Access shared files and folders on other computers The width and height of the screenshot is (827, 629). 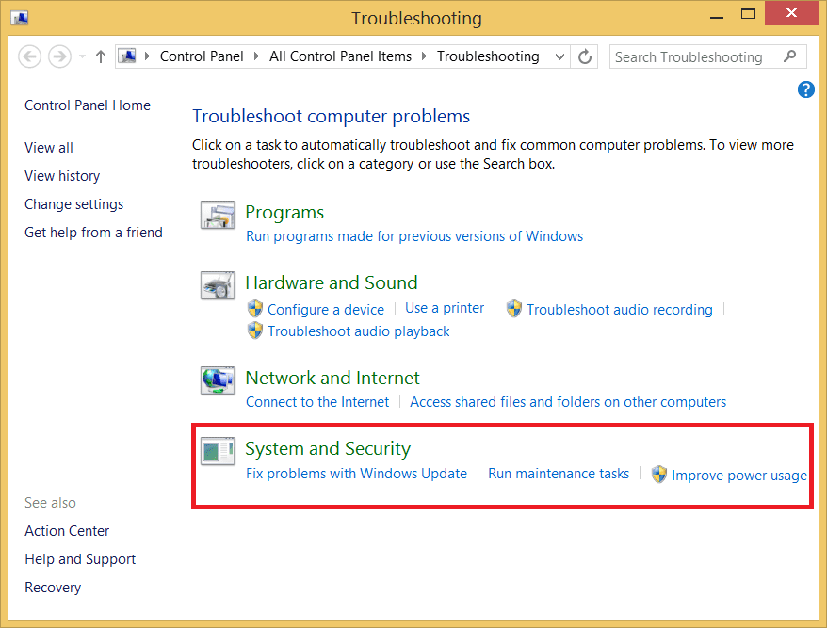pos(568,402)
